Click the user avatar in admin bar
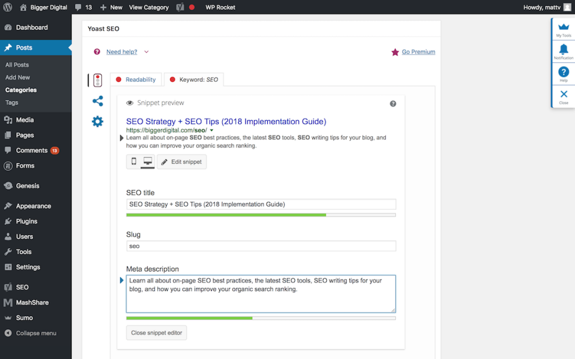Image resolution: width=575 pixels, height=359 pixels. point(567,7)
